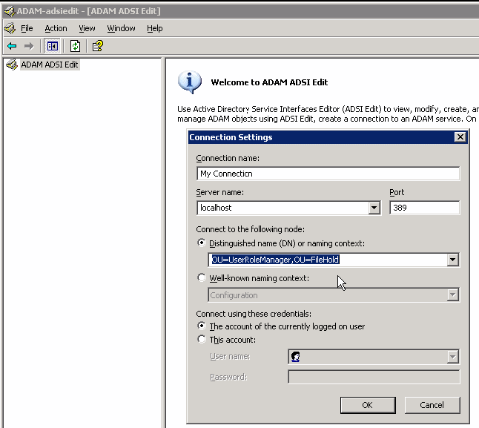This screenshot has height=428, width=479.
Task: Click the Refresh toolbar icon
Action: [75, 46]
